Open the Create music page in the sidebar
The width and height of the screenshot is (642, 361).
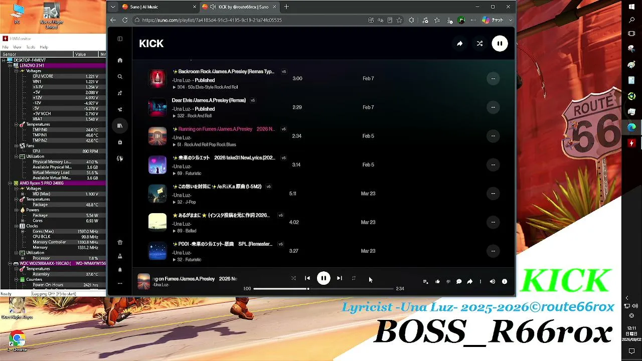[x=120, y=93]
